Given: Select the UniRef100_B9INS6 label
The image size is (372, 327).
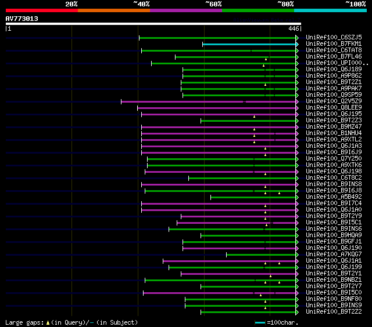Looking at the screenshot, I should [x=334, y=229].
